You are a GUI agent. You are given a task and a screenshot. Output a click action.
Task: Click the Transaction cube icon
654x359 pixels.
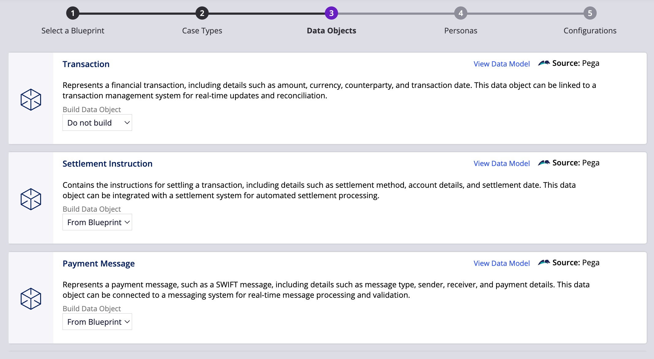31,100
